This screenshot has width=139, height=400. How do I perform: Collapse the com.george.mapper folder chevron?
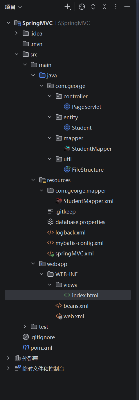41,191
